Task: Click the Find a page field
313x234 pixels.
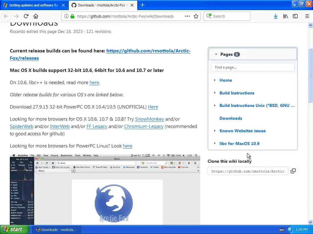Action: [252, 67]
